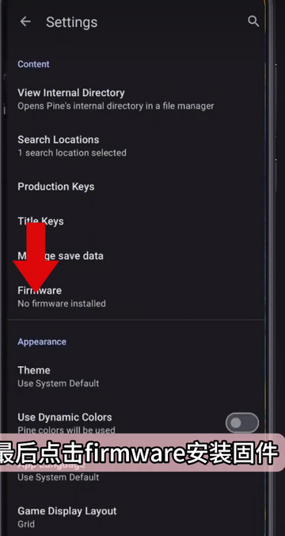The width and height of the screenshot is (285, 536).
Task: Open Manage save data
Action: [136, 256]
